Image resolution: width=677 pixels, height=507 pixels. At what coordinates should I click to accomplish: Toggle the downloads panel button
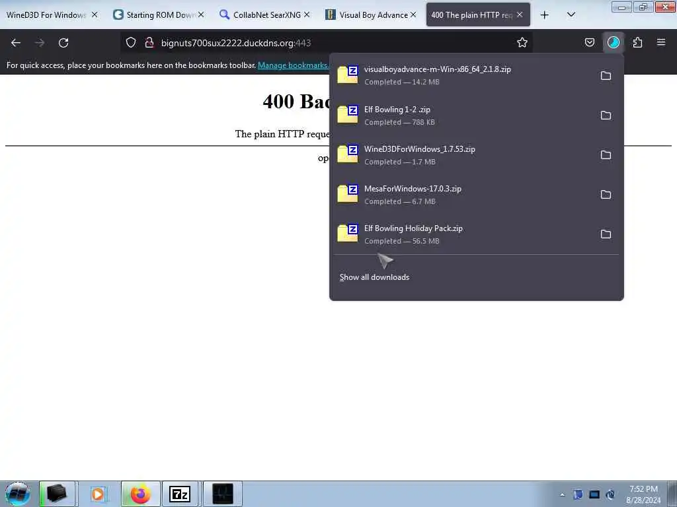[613, 42]
